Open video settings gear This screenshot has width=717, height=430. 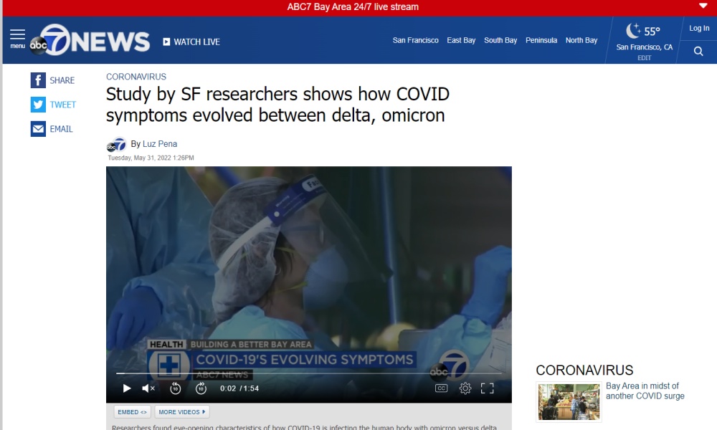465,388
